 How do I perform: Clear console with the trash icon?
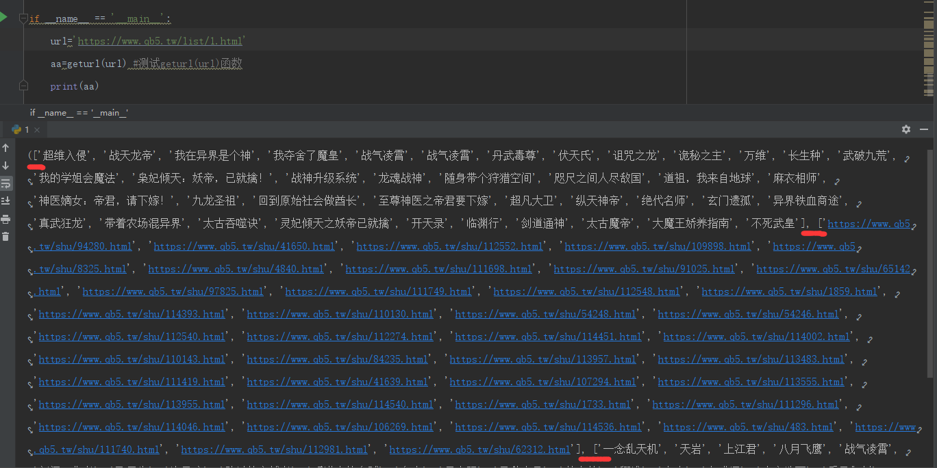pos(5,236)
